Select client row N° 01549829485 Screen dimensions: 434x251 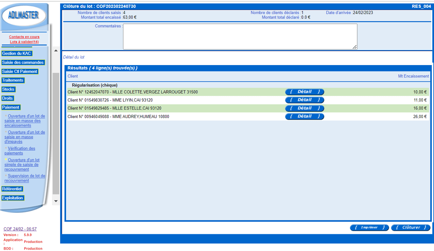(x=248, y=108)
